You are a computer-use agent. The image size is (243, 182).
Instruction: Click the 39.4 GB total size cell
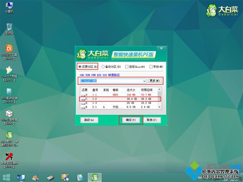(132, 99)
